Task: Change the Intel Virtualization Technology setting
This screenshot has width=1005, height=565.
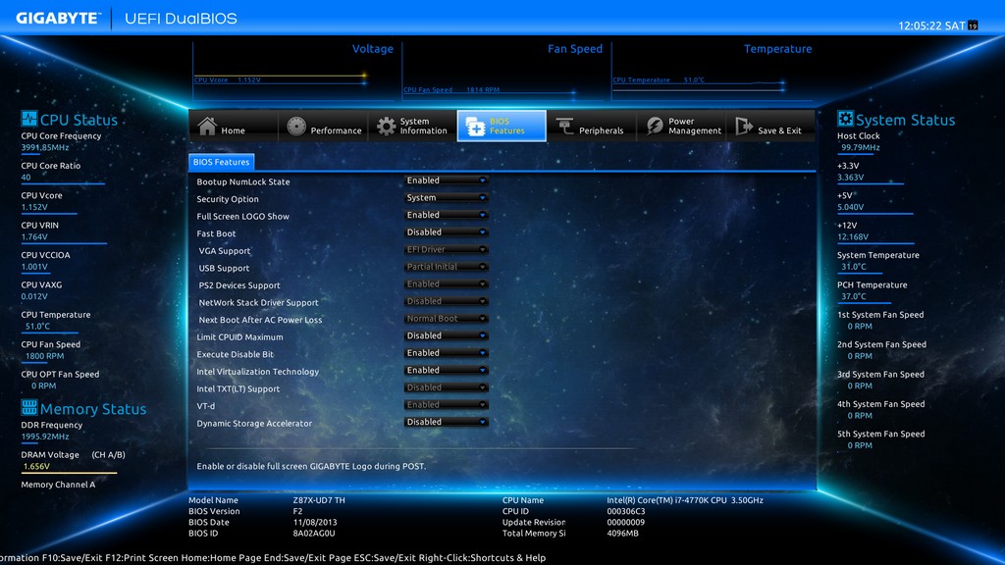Action: (x=447, y=370)
